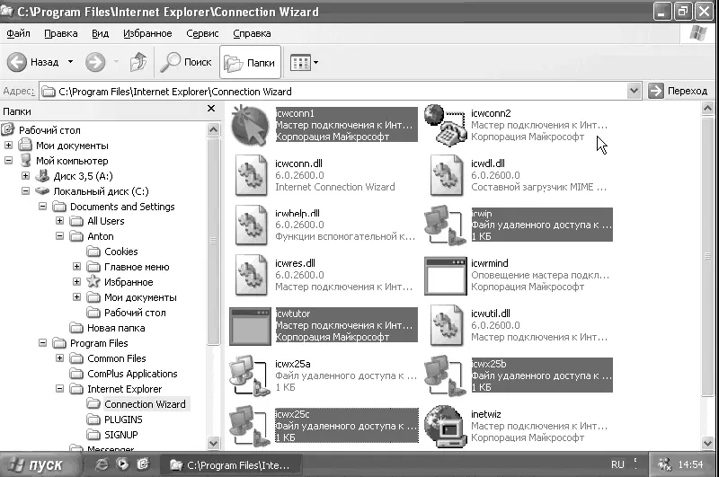Toggle the Folders (Папки) pane button
The image size is (719, 477).
[x=251, y=62]
